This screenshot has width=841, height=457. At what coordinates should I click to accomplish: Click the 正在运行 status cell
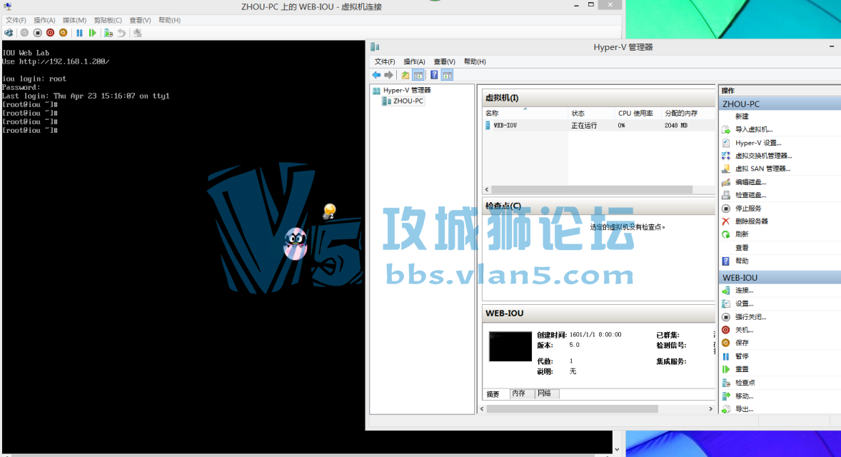(x=584, y=126)
